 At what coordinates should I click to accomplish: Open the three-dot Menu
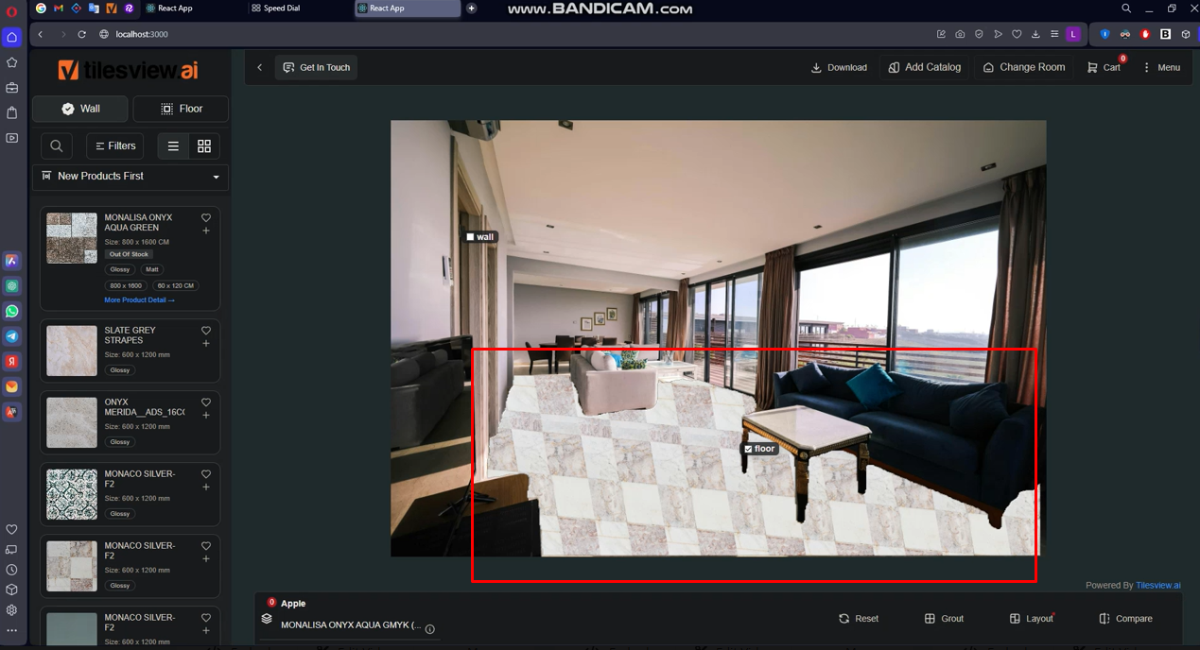[1161, 67]
